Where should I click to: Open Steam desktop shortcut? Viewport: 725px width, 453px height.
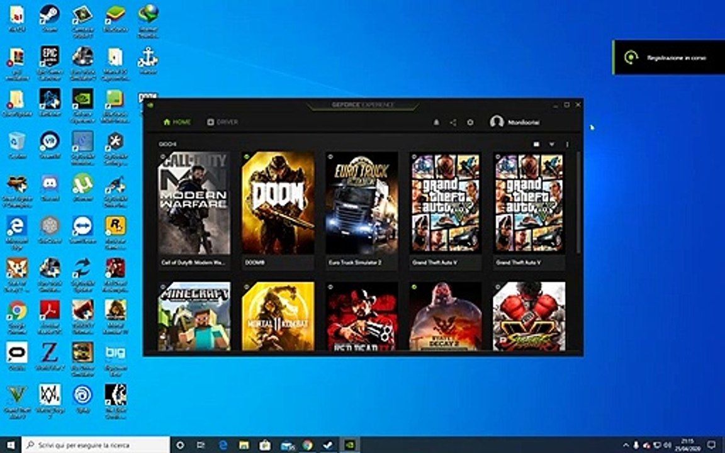(50, 18)
